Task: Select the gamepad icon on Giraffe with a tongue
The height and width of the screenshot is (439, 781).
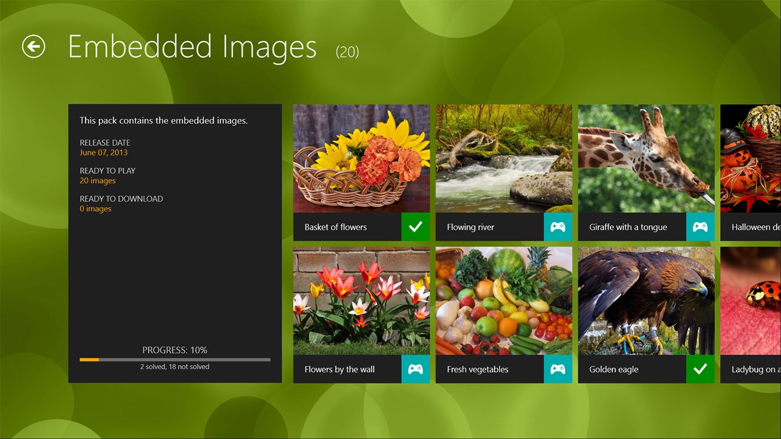Action: click(700, 226)
